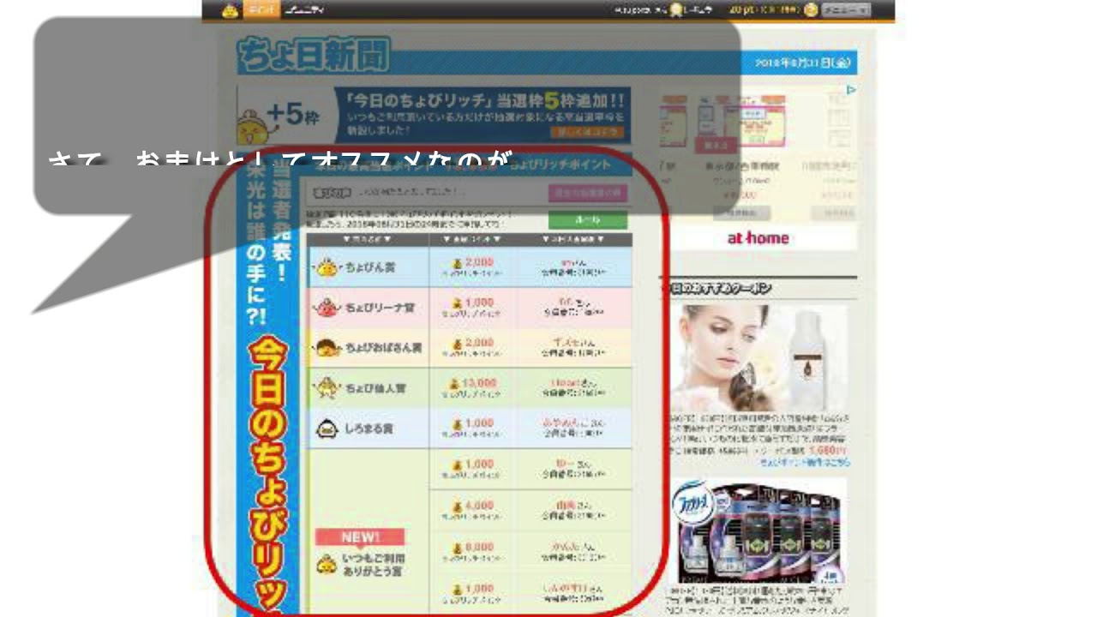Click the coin face icon beside points
The width and height of the screenshot is (1097, 617).
point(811,10)
